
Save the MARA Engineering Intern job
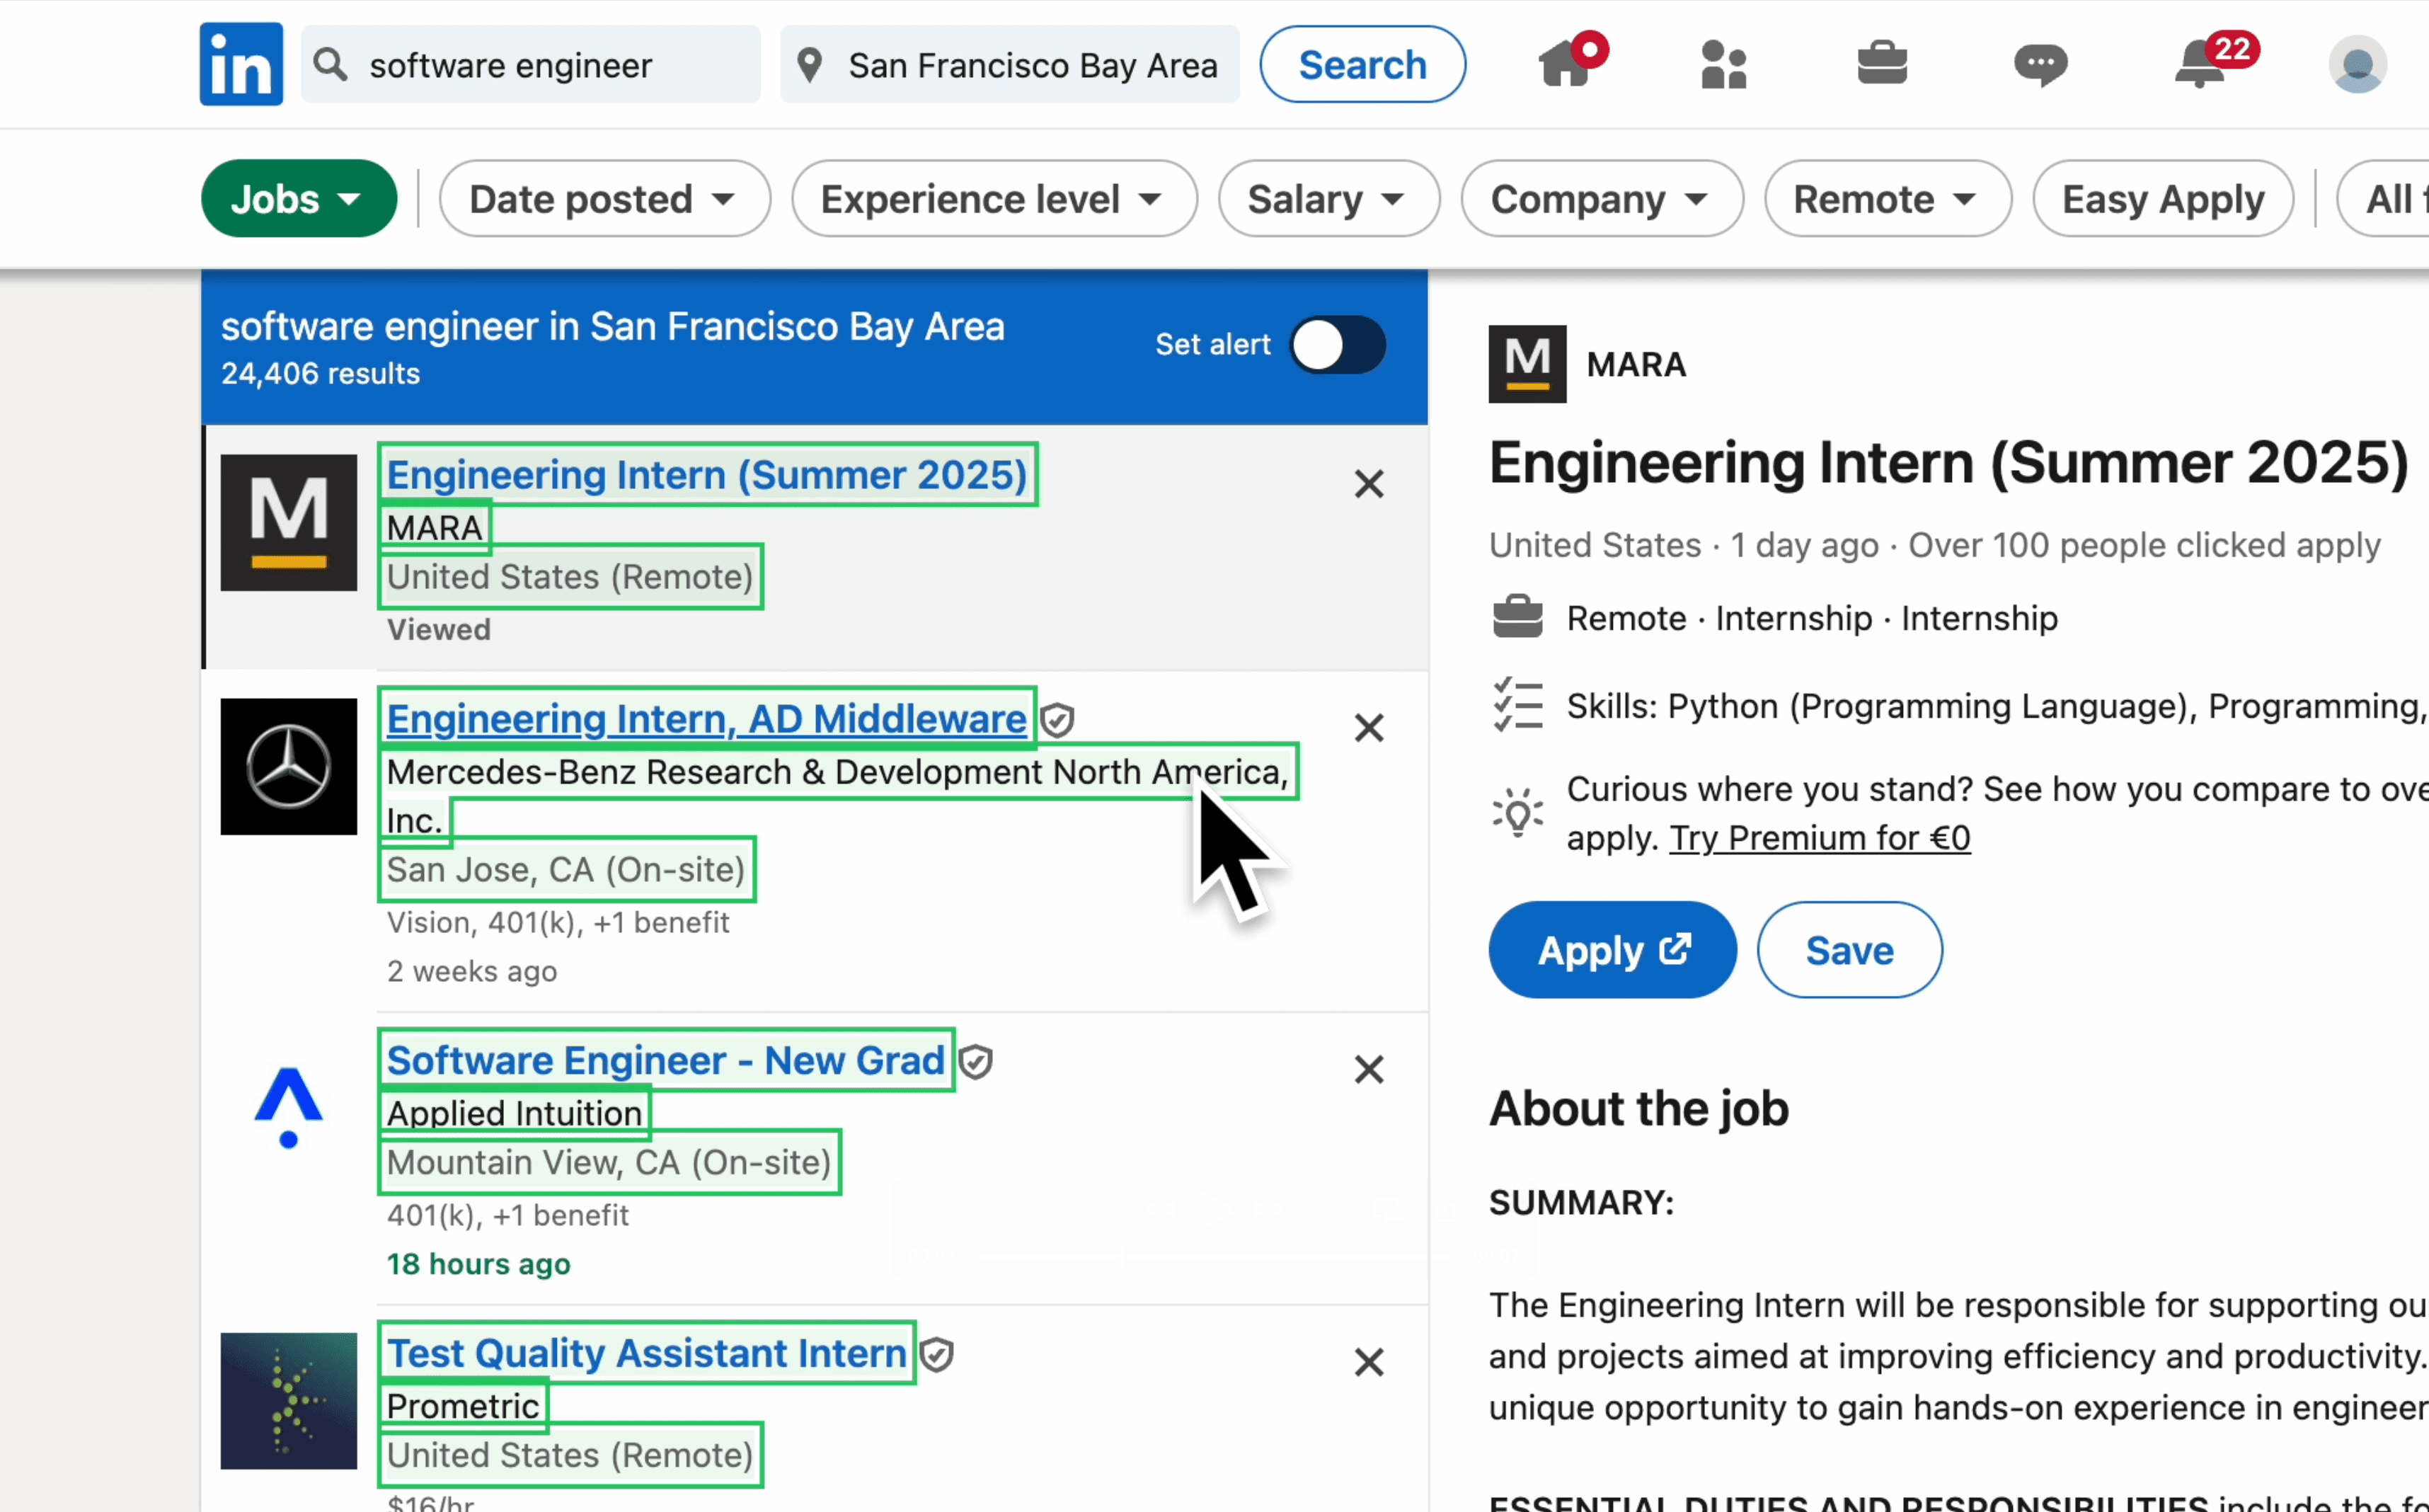pyautogui.click(x=1849, y=950)
